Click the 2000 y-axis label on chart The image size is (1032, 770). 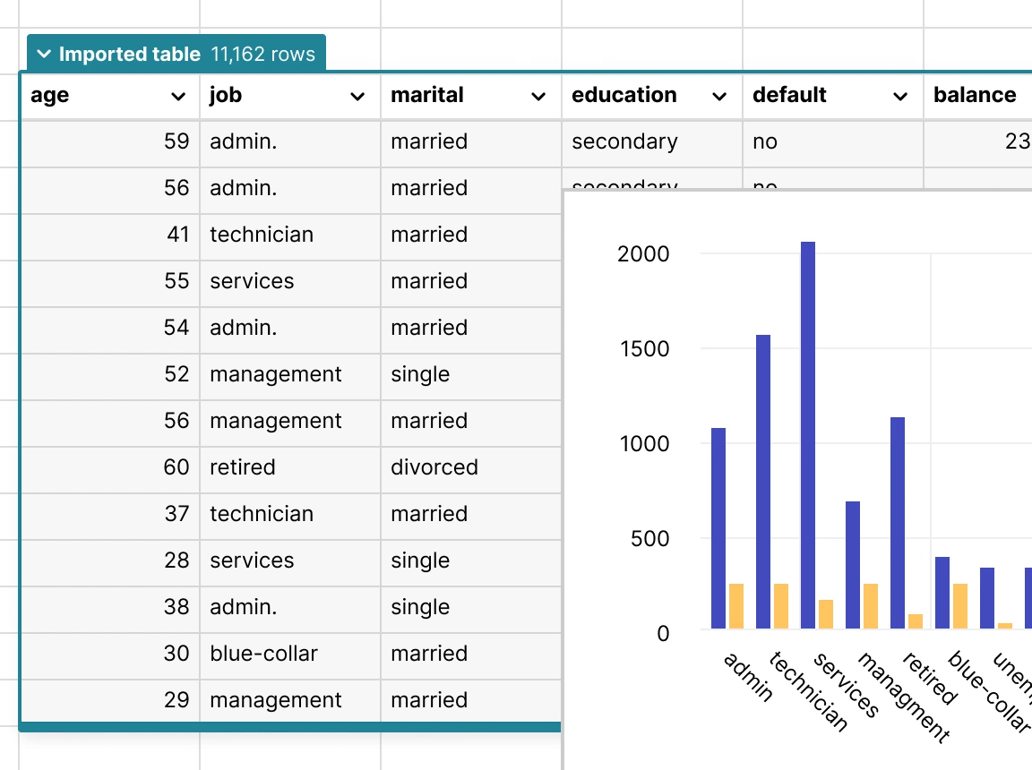click(x=643, y=254)
